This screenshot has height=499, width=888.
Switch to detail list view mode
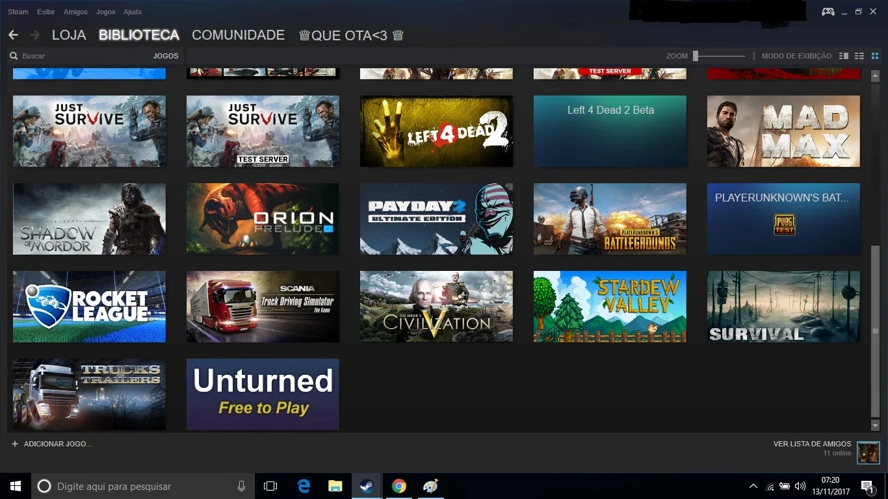click(x=844, y=56)
